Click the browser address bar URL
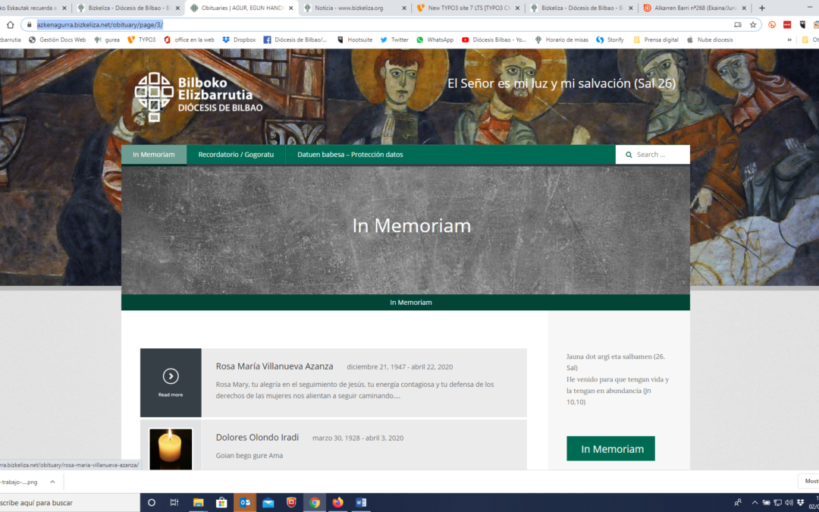 click(x=100, y=24)
